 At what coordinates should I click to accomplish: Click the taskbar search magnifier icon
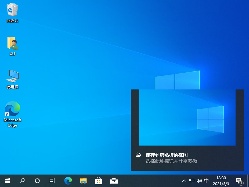(22, 180)
